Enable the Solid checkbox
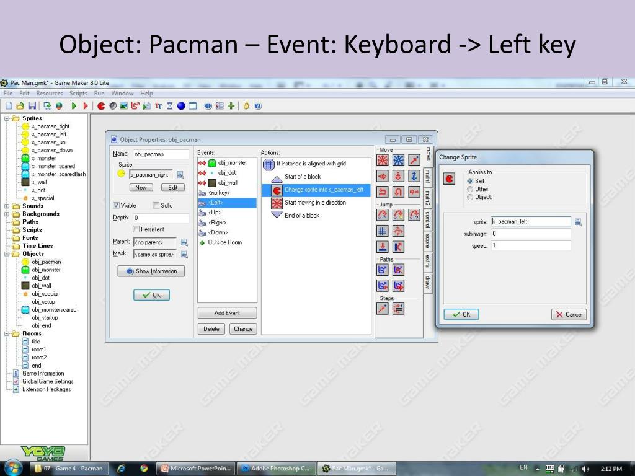 coord(156,206)
